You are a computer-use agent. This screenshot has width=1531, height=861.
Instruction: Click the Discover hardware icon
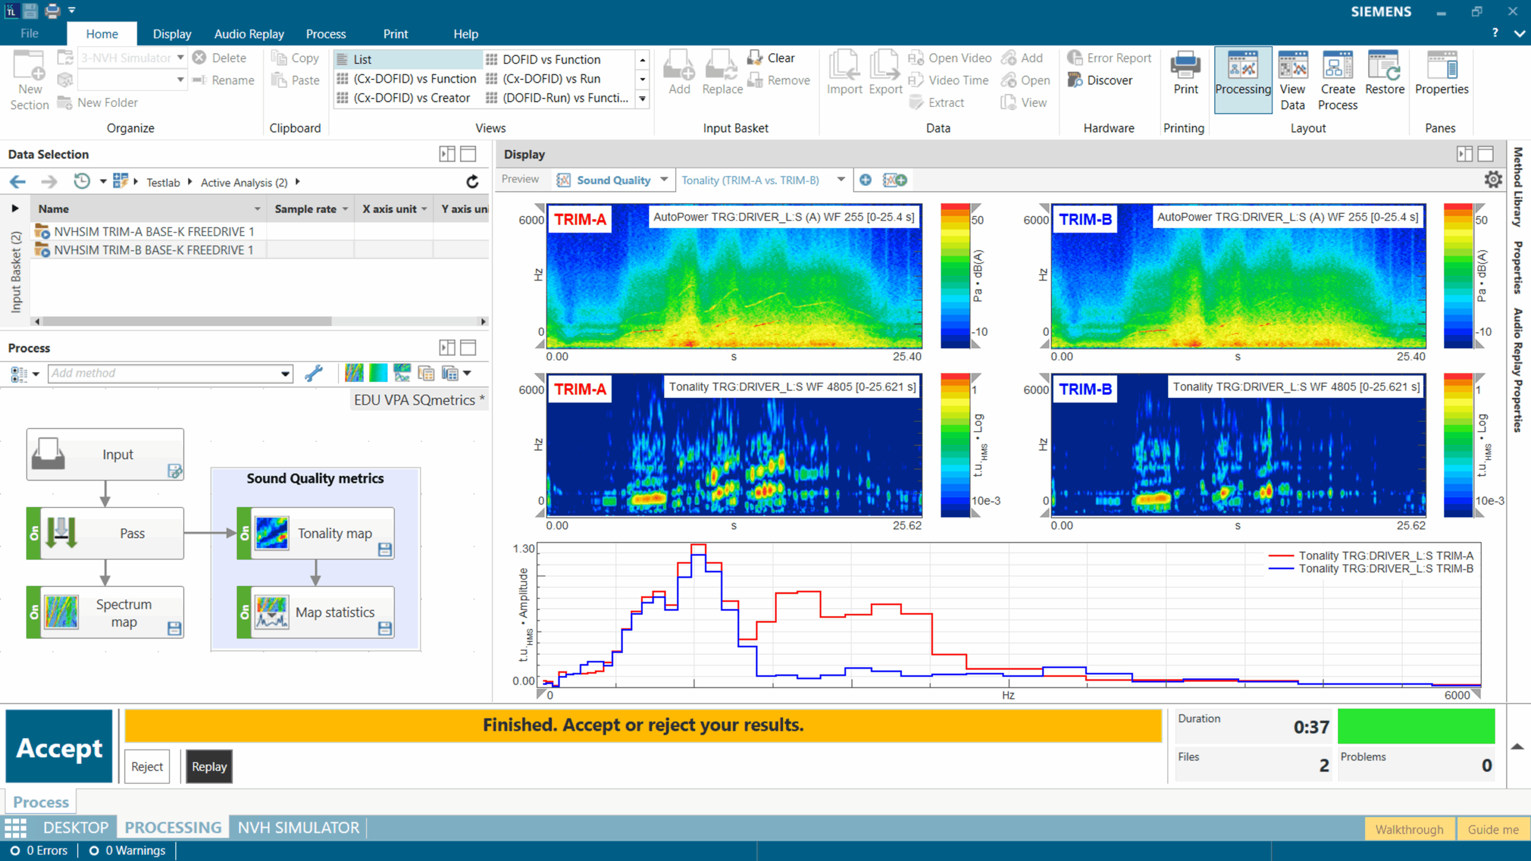(1075, 80)
